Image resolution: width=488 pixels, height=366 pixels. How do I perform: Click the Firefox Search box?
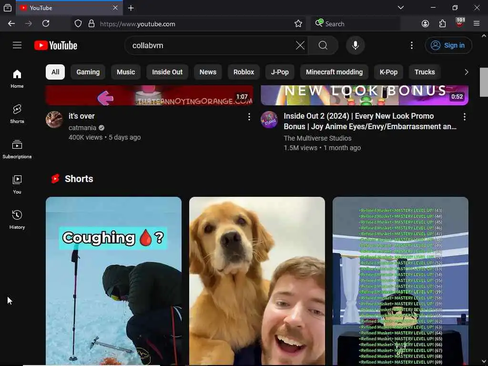point(355,24)
